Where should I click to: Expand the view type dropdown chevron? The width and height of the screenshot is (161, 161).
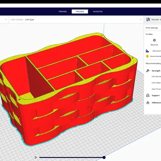6,19
